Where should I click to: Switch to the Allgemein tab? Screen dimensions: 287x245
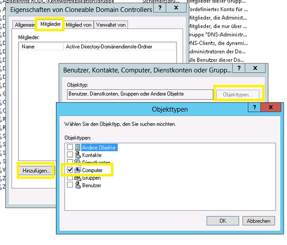(25, 25)
